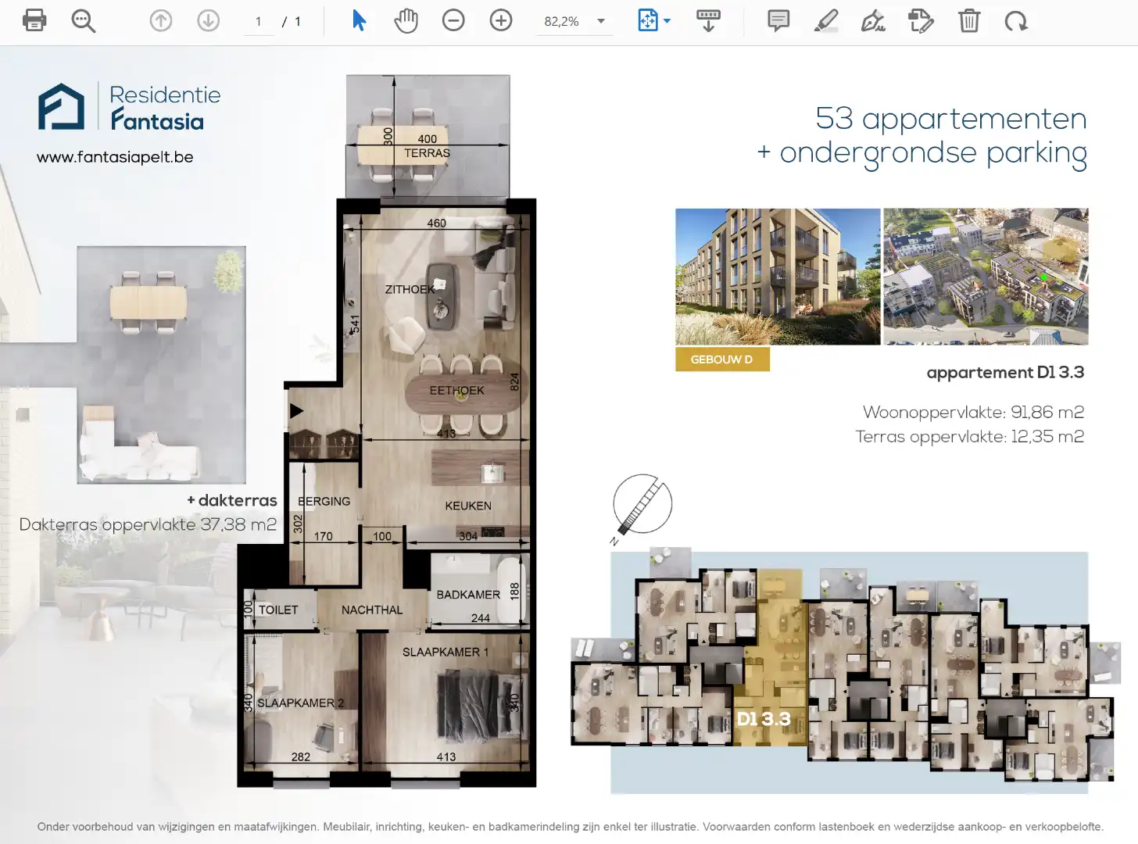Click the GEBOUW D yellow label
1138x844 pixels.
click(x=722, y=359)
